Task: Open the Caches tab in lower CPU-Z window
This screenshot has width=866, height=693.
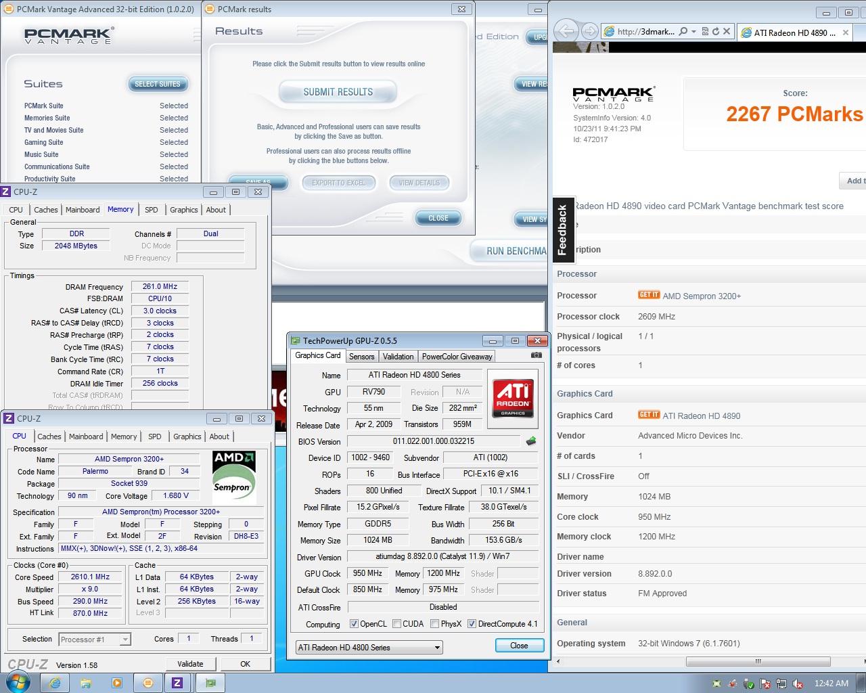Action: (49, 437)
